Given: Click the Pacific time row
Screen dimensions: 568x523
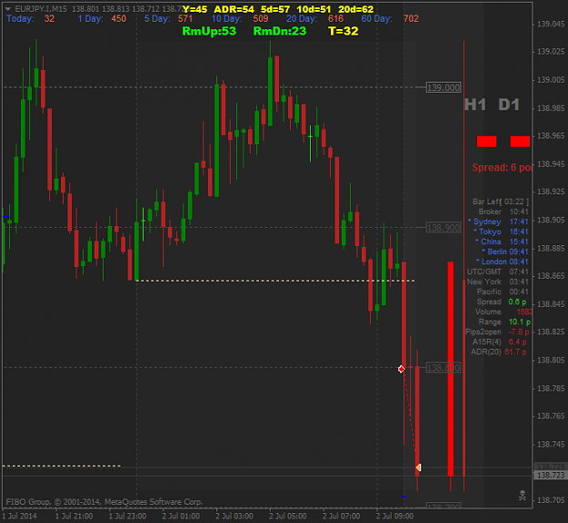Looking at the screenshot, I should click(x=503, y=291).
